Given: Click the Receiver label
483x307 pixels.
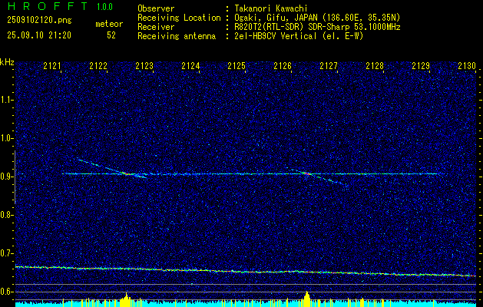Looking at the screenshot, I should point(156,27).
